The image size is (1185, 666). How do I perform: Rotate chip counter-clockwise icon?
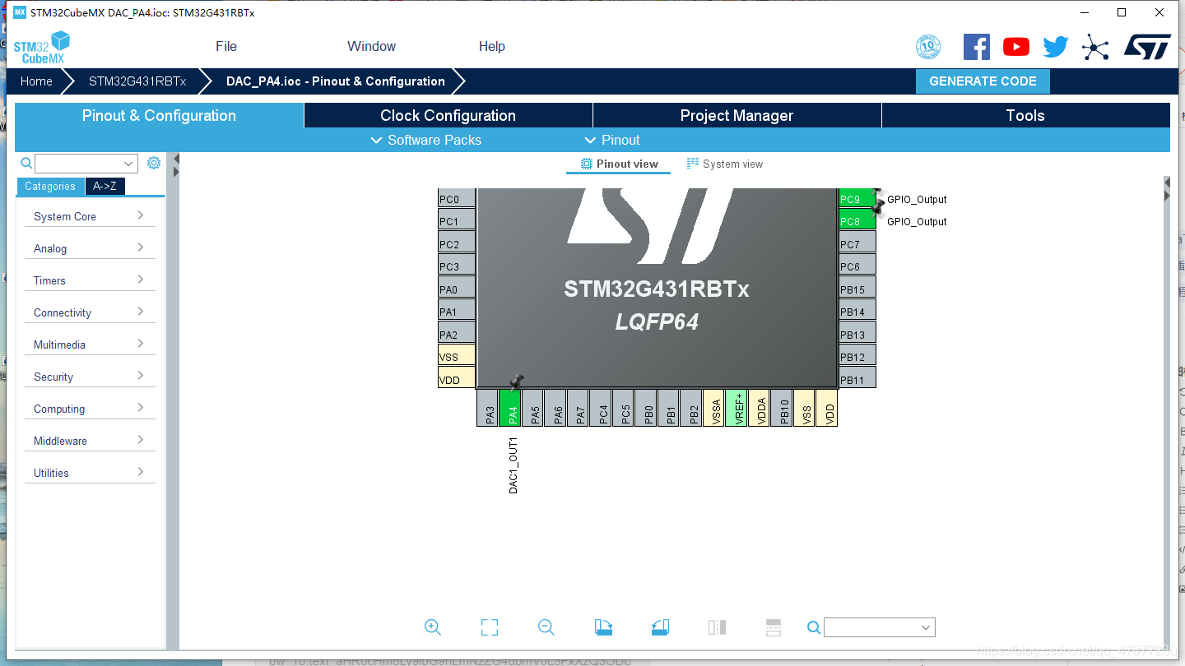(660, 627)
